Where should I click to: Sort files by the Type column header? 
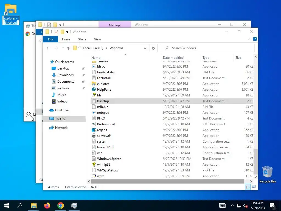coord(206,58)
